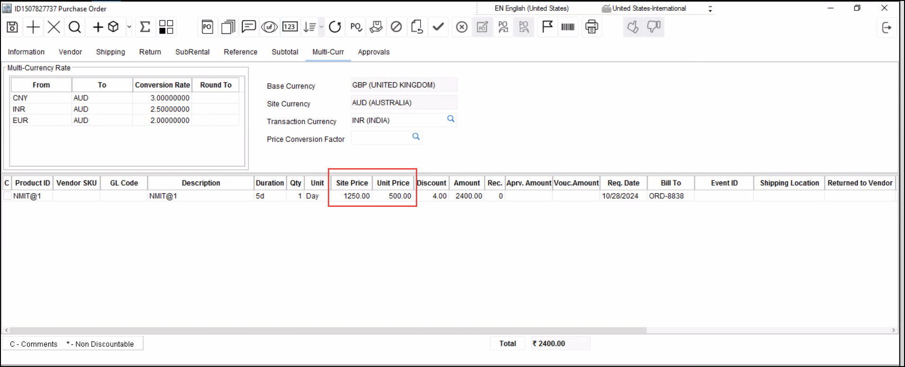Switch to the Approvals tab
The image size is (905, 367).
374,52
